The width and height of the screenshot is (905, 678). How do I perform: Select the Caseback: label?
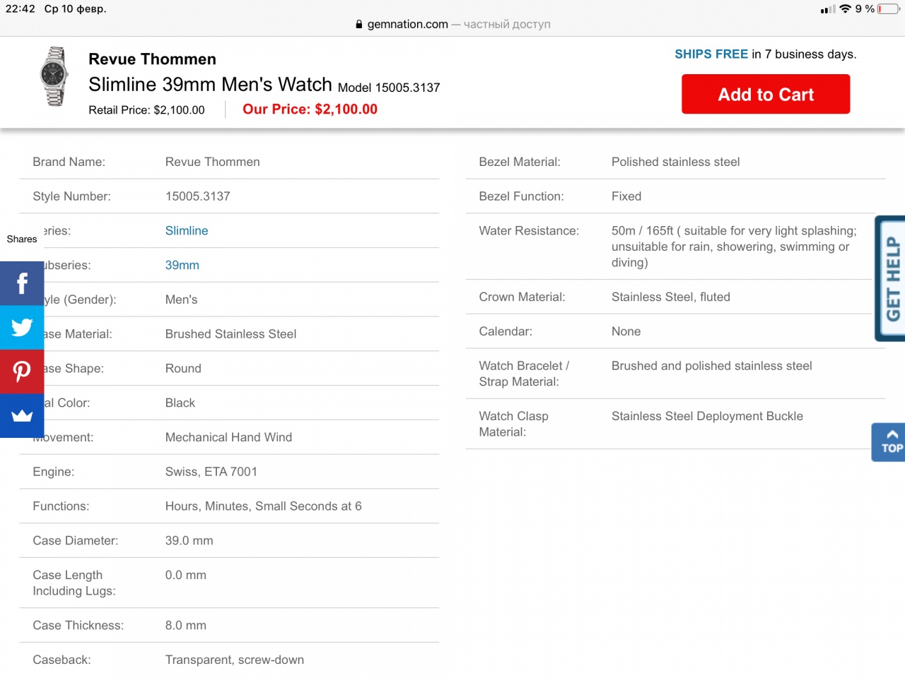pos(62,660)
